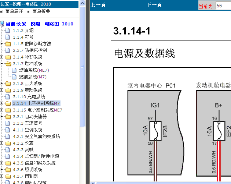Click the page icon for 1.1.3 介绍
This screenshot has height=184, width=231.
click(8, 31)
